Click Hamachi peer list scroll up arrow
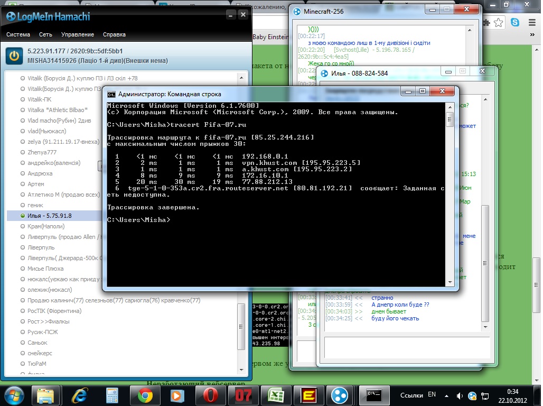The image size is (543, 406). 241,78
